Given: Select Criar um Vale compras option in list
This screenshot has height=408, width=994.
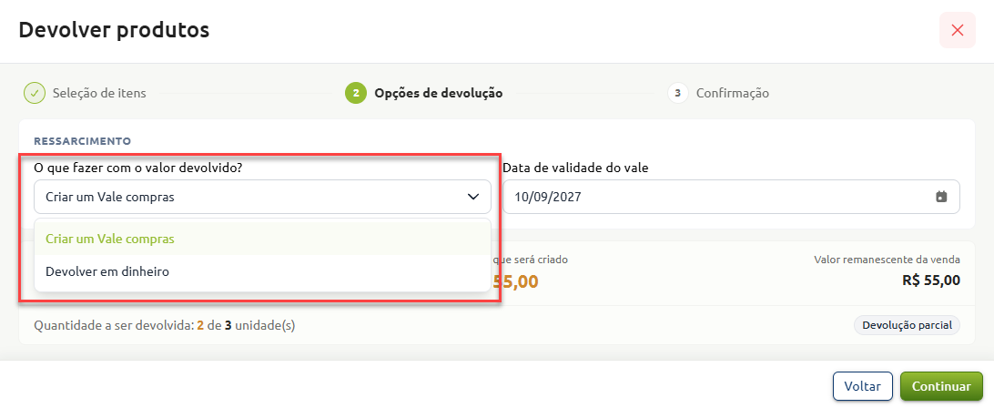Looking at the screenshot, I should click(262, 240).
